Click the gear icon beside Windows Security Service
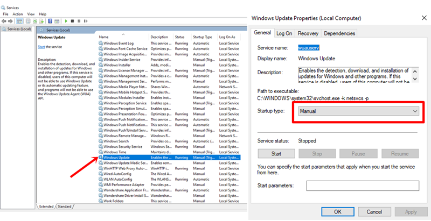This screenshot has width=431, height=221. 101,147
